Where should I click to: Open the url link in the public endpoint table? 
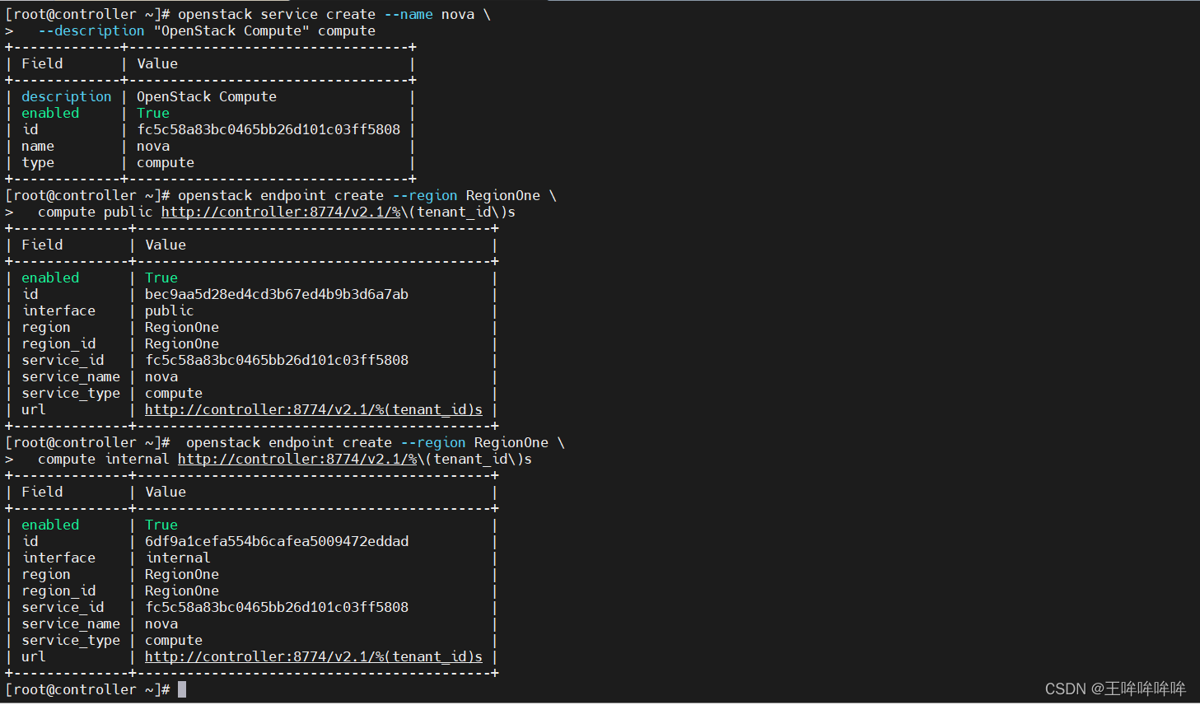314,409
